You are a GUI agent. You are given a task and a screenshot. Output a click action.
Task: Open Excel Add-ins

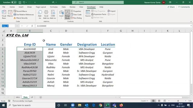click(46, 14)
